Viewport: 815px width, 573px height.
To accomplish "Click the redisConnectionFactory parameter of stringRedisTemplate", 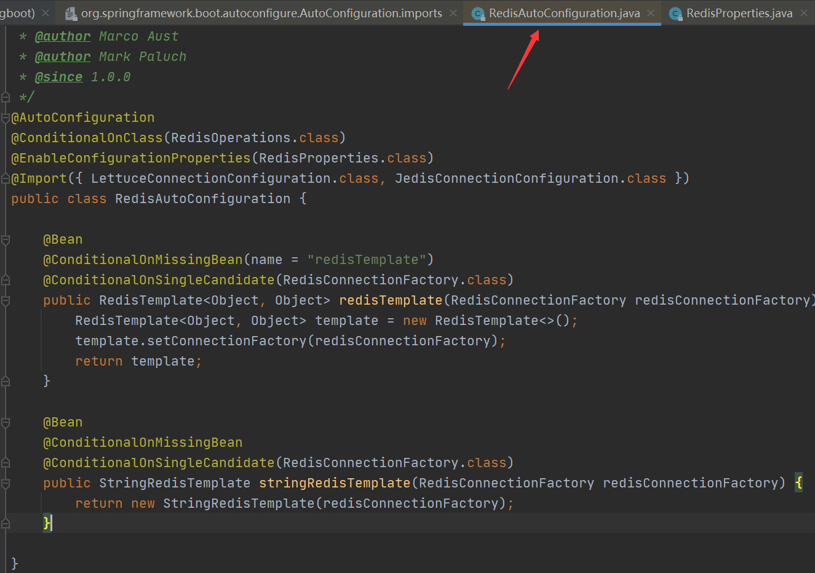I will [x=690, y=483].
